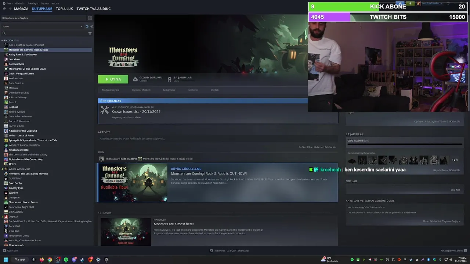Open taskbar Spotify icon beside OBS
The height and width of the screenshot is (264, 470).
(x=66, y=260)
